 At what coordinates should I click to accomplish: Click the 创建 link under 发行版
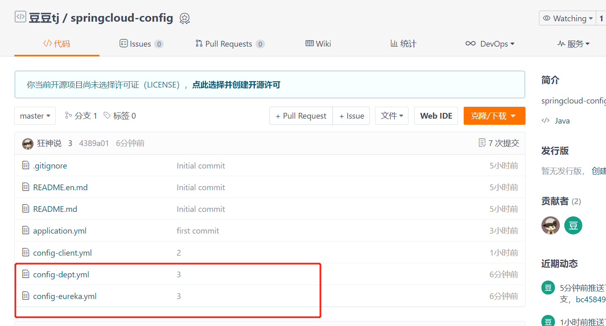click(x=599, y=171)
